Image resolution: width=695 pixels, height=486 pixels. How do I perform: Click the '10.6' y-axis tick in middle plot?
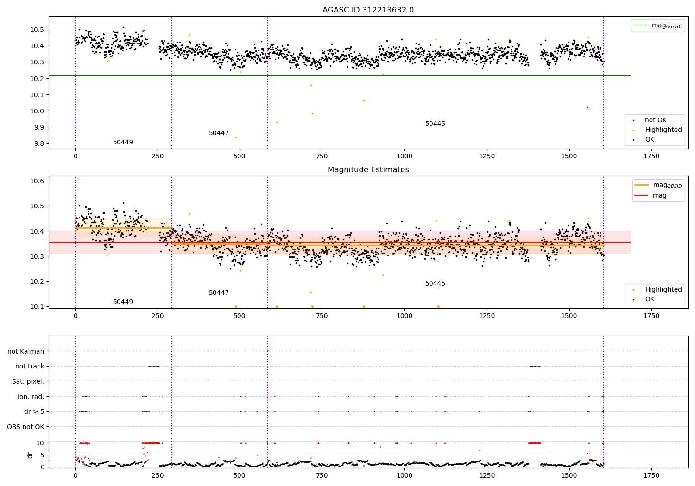(36, 181)
